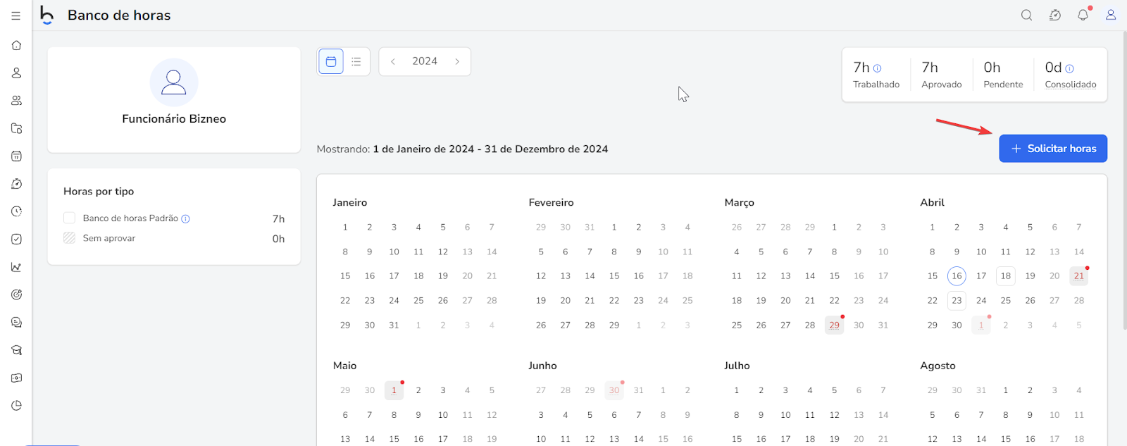Click the Janeiro month heading
1127x446 pixels.
pyautogui.click(x=350, y=202)
